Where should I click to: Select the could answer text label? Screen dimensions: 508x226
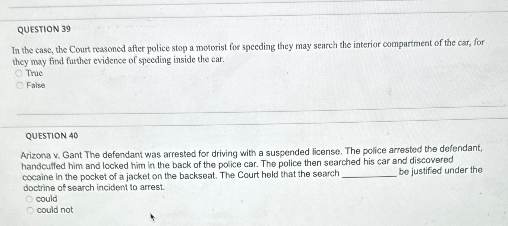(46, 198)
